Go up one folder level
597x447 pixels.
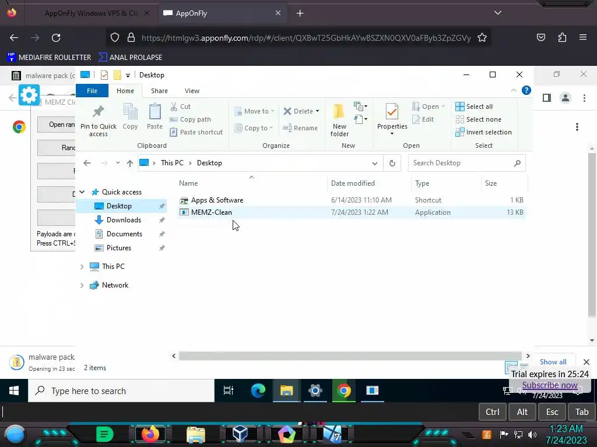tap(130, 163)
